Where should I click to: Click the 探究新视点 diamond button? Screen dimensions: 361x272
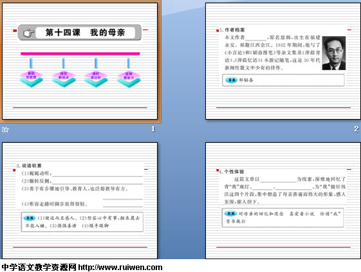click(x=64, y=79)
